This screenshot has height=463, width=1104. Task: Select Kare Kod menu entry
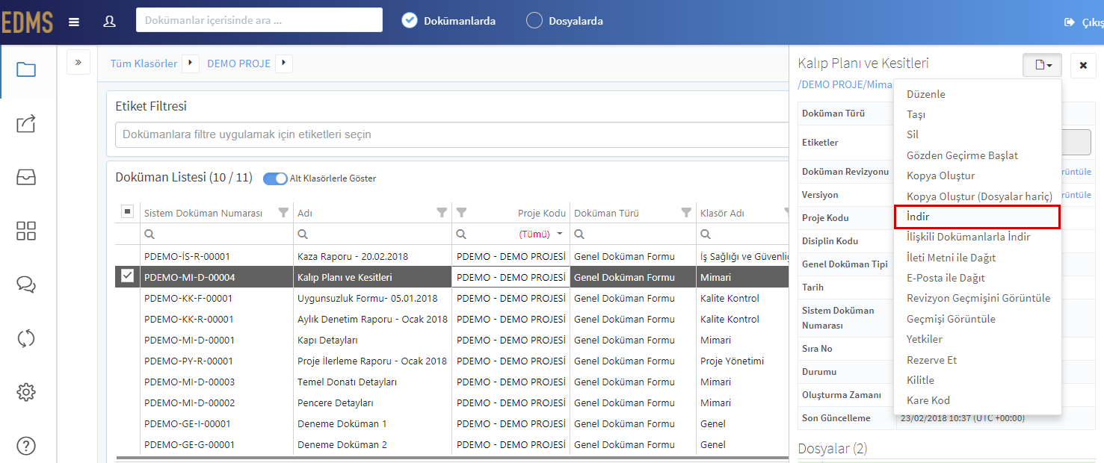click(x=928, y=400)
